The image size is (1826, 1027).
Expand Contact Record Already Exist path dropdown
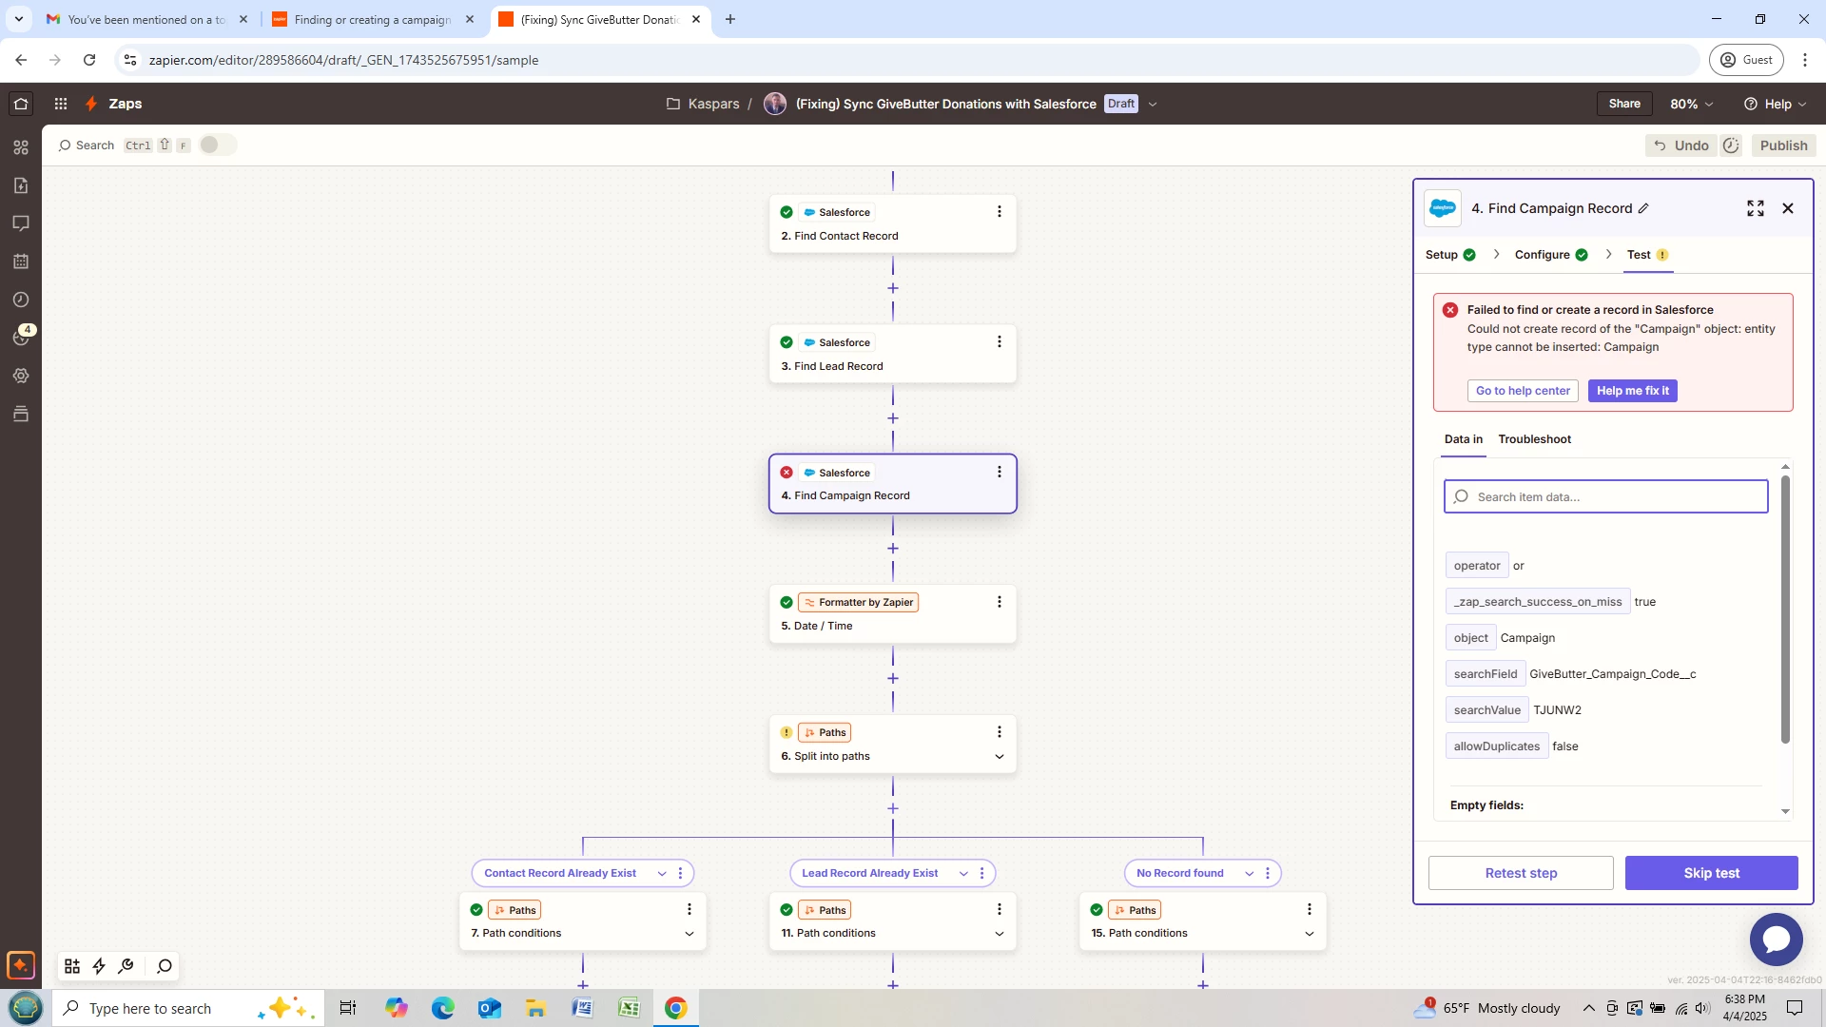tap(662, 873)
